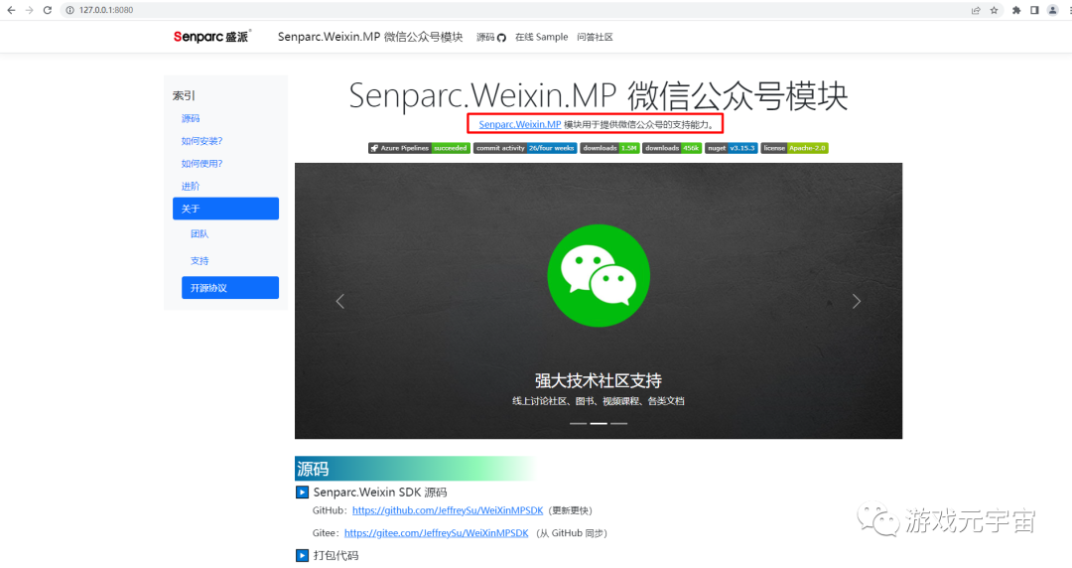Click the blue arrow icon beside 打包代码
Image resolution: width=1072 pixels, height=568 pixels.
[x=302, y=555]
